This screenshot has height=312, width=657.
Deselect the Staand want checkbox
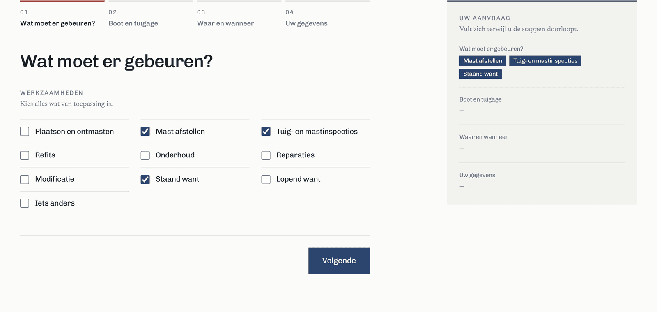pos(145,180)
